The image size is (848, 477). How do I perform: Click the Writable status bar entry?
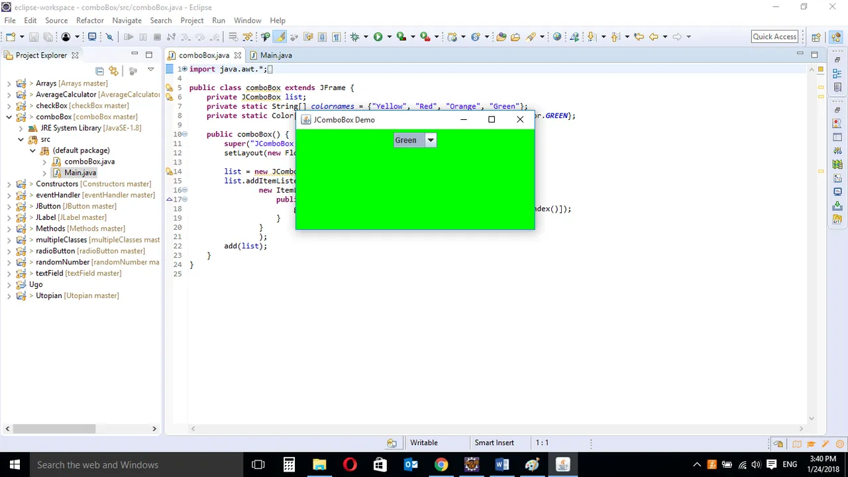click(x=424, y=443)
